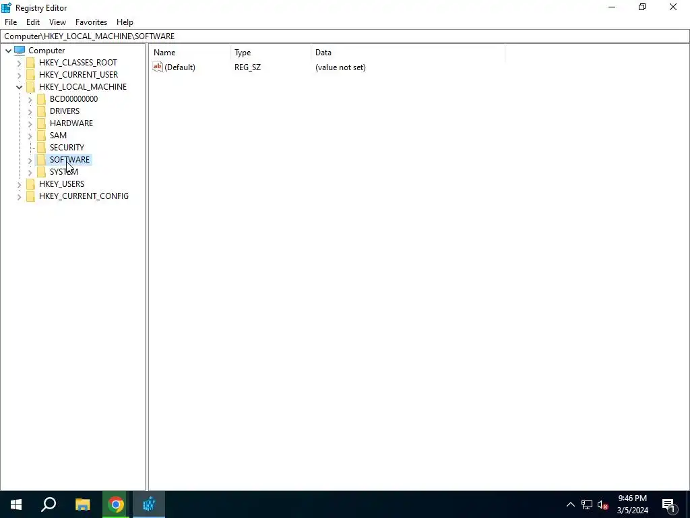Click the Computer icon in the tree
The image size is (690, 518).
20,51
